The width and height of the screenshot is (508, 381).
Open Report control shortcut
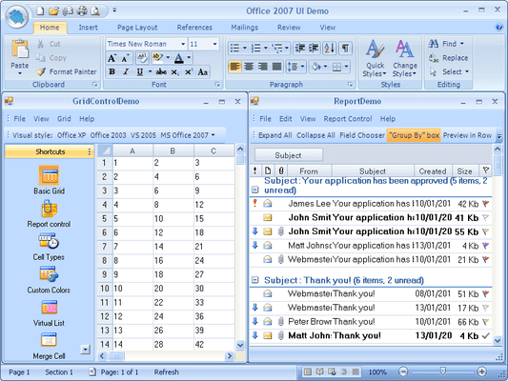(49, 213)
